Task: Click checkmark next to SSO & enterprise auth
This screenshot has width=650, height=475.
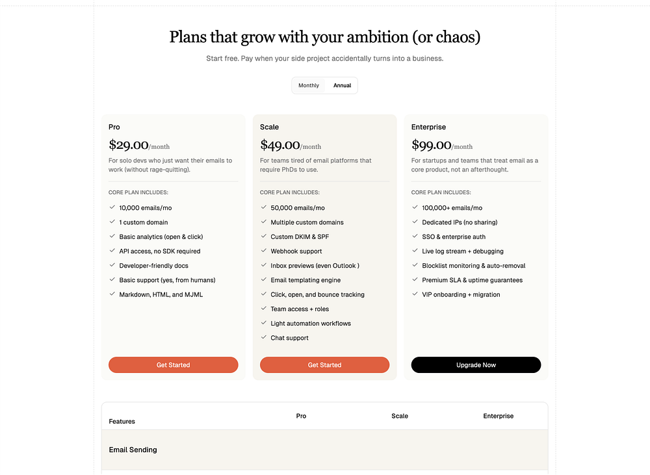Action: coord(415,237)
